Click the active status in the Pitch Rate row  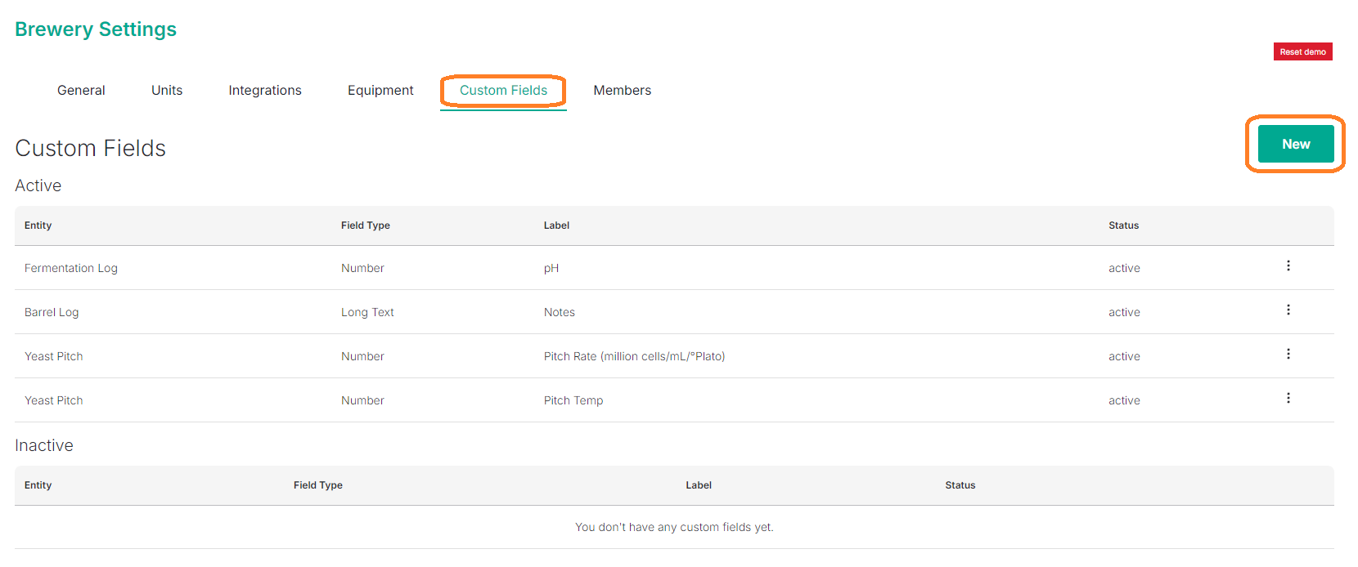pyautogui.click(x=1124, y=356)
